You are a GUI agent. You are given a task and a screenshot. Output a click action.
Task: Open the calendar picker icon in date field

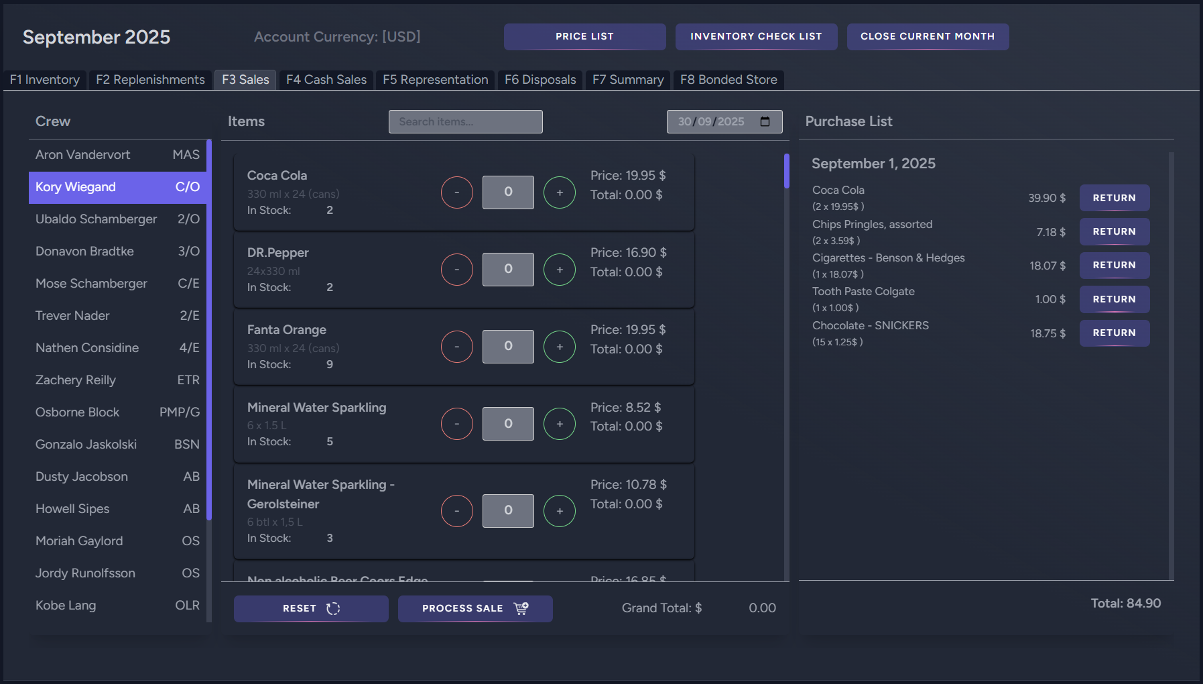(765, 121)
